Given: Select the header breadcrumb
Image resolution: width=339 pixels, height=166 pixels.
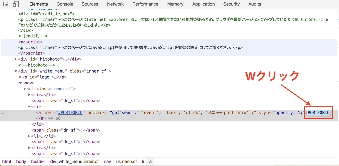Looking at the screenshot, I should (x=38, y=161).
